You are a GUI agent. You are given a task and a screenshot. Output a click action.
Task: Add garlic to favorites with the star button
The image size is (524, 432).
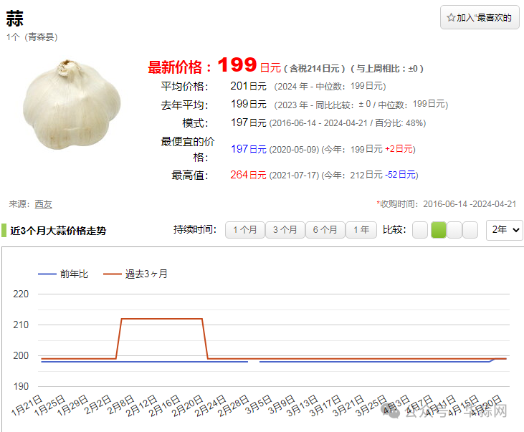tap(480, 17)
